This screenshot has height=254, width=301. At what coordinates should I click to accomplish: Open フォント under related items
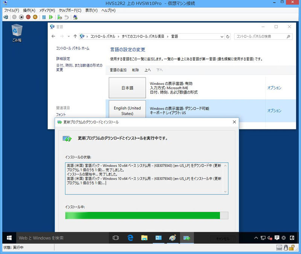point(61,115)
